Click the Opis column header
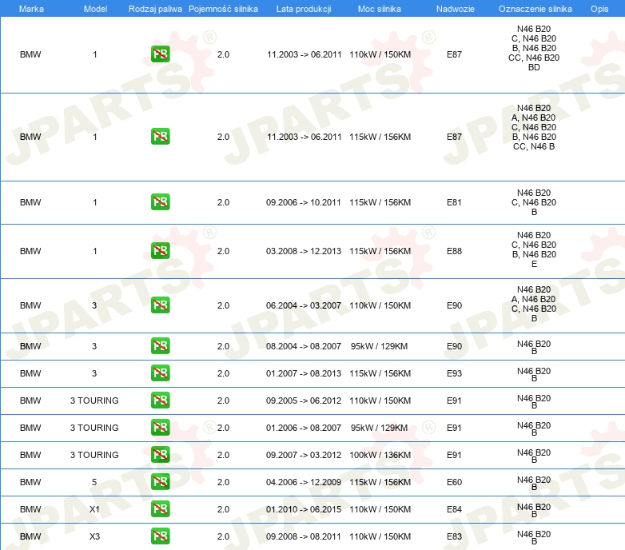625x550 pixels. [599, 9]
